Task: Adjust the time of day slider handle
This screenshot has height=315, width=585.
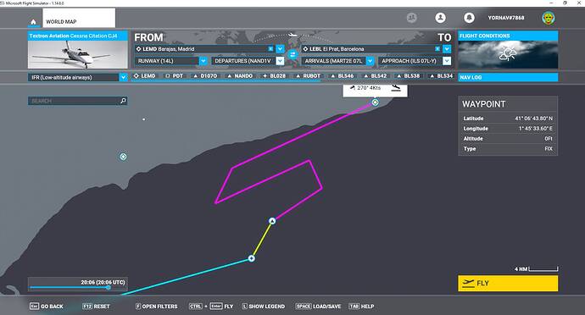Action: pos(109,287)
